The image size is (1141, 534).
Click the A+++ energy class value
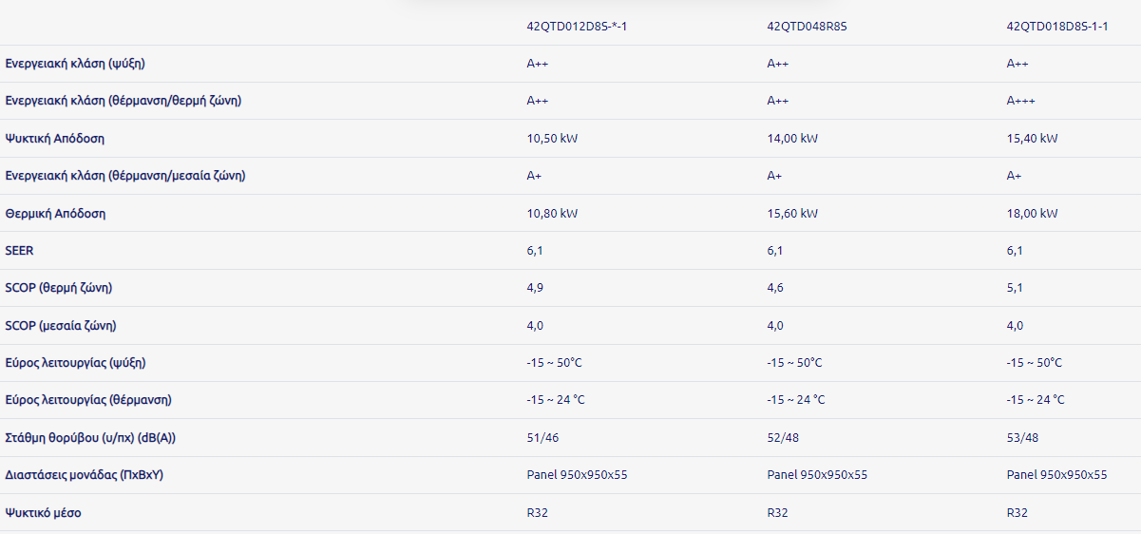pos(1021,101)
